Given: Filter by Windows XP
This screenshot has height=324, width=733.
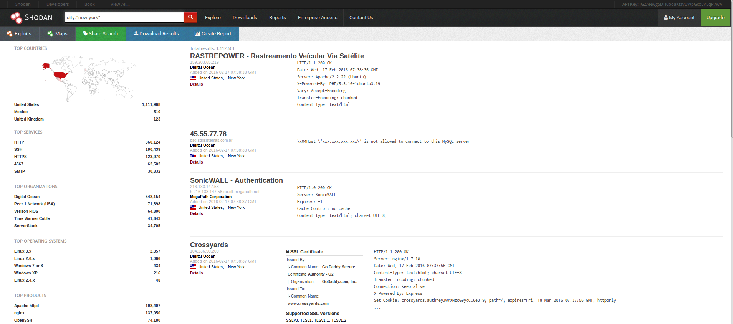Looking at the screenshot, I should [26, 273].
